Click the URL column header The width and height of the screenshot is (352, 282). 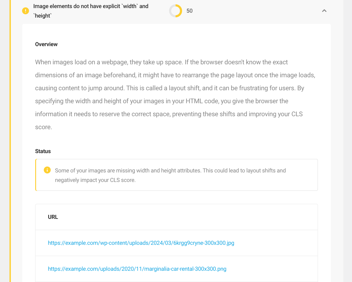tap(53, 217)
